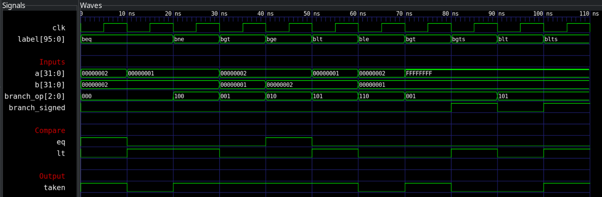Click the FFFFFFFF value in row a
The height and width of the screenshot is (197, 602).
(419, 73)
